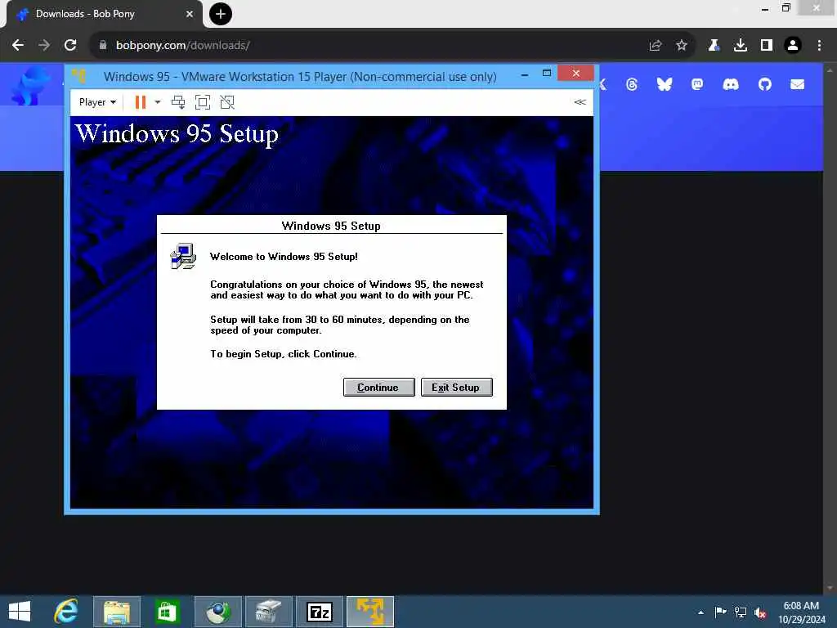This screenshot has height=628, width=837.
Task: Open the Threads link on Bob Pony site
Action: coord(632,84)
